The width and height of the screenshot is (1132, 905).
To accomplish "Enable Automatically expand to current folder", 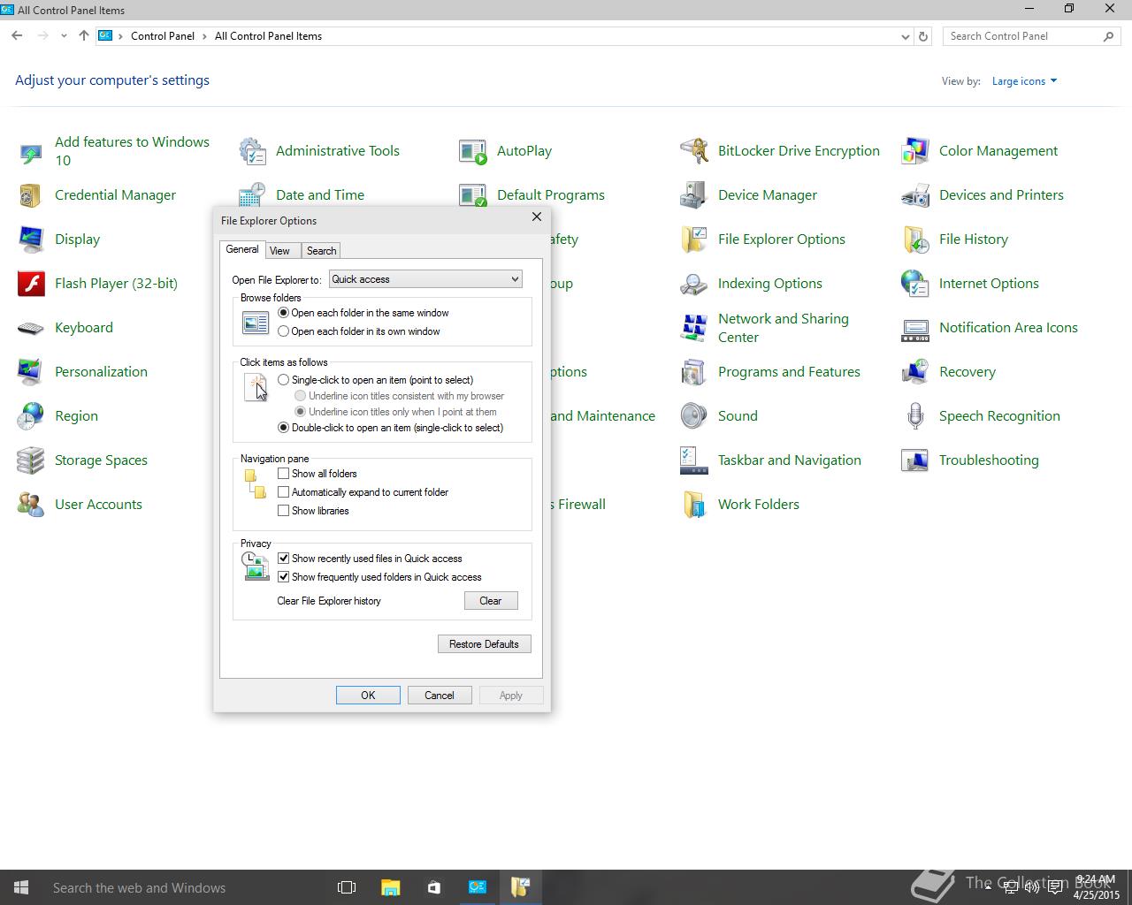I will 283,492.
